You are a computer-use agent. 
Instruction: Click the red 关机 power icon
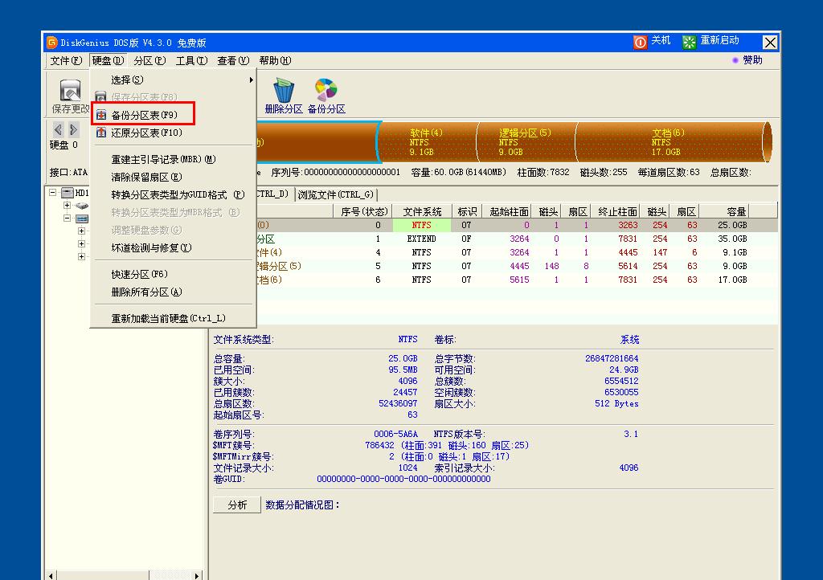[640, 42]
